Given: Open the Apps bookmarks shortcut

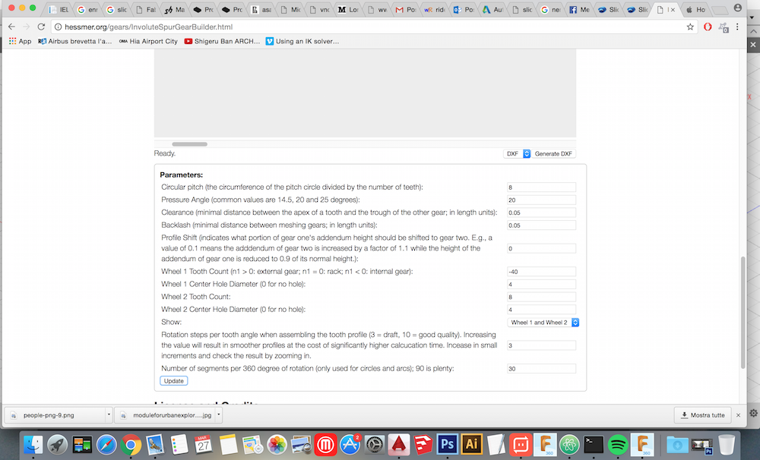Looking at the screenshot, I should [20, 41].
